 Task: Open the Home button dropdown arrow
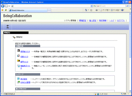point(88,10)
